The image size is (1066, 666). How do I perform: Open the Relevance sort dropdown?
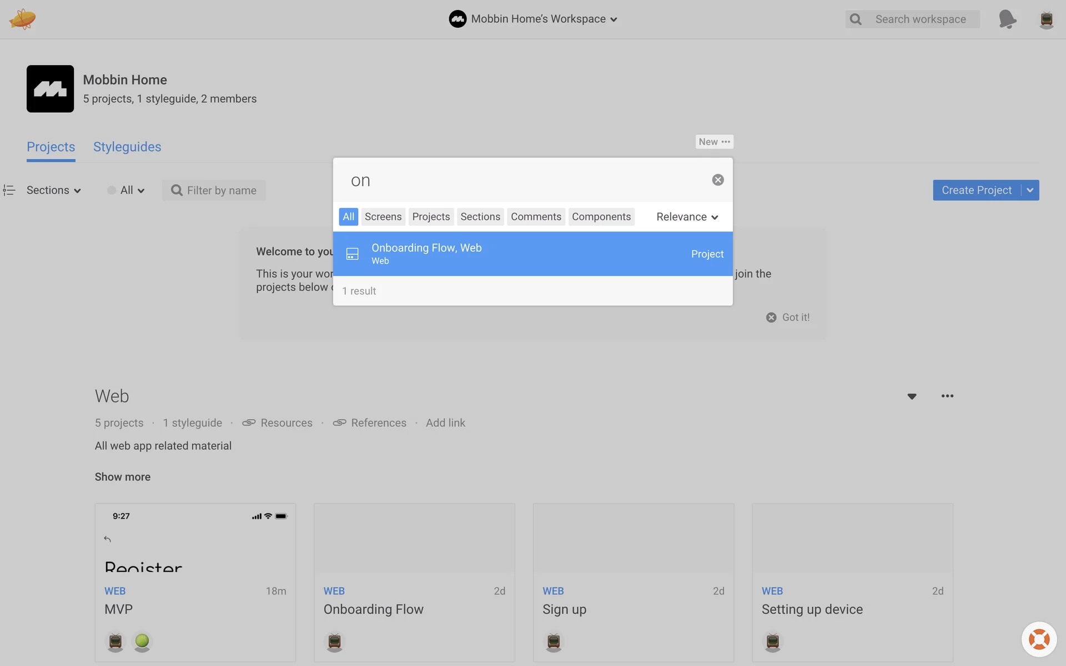click(x=687, y=217)
